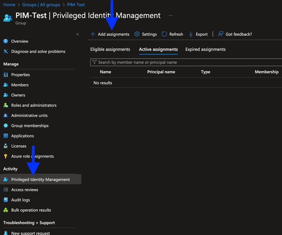Open Roles and administrators entry
Image resolution: width=282 pixels, height=235 pixels.
click(x=34, y=105)
